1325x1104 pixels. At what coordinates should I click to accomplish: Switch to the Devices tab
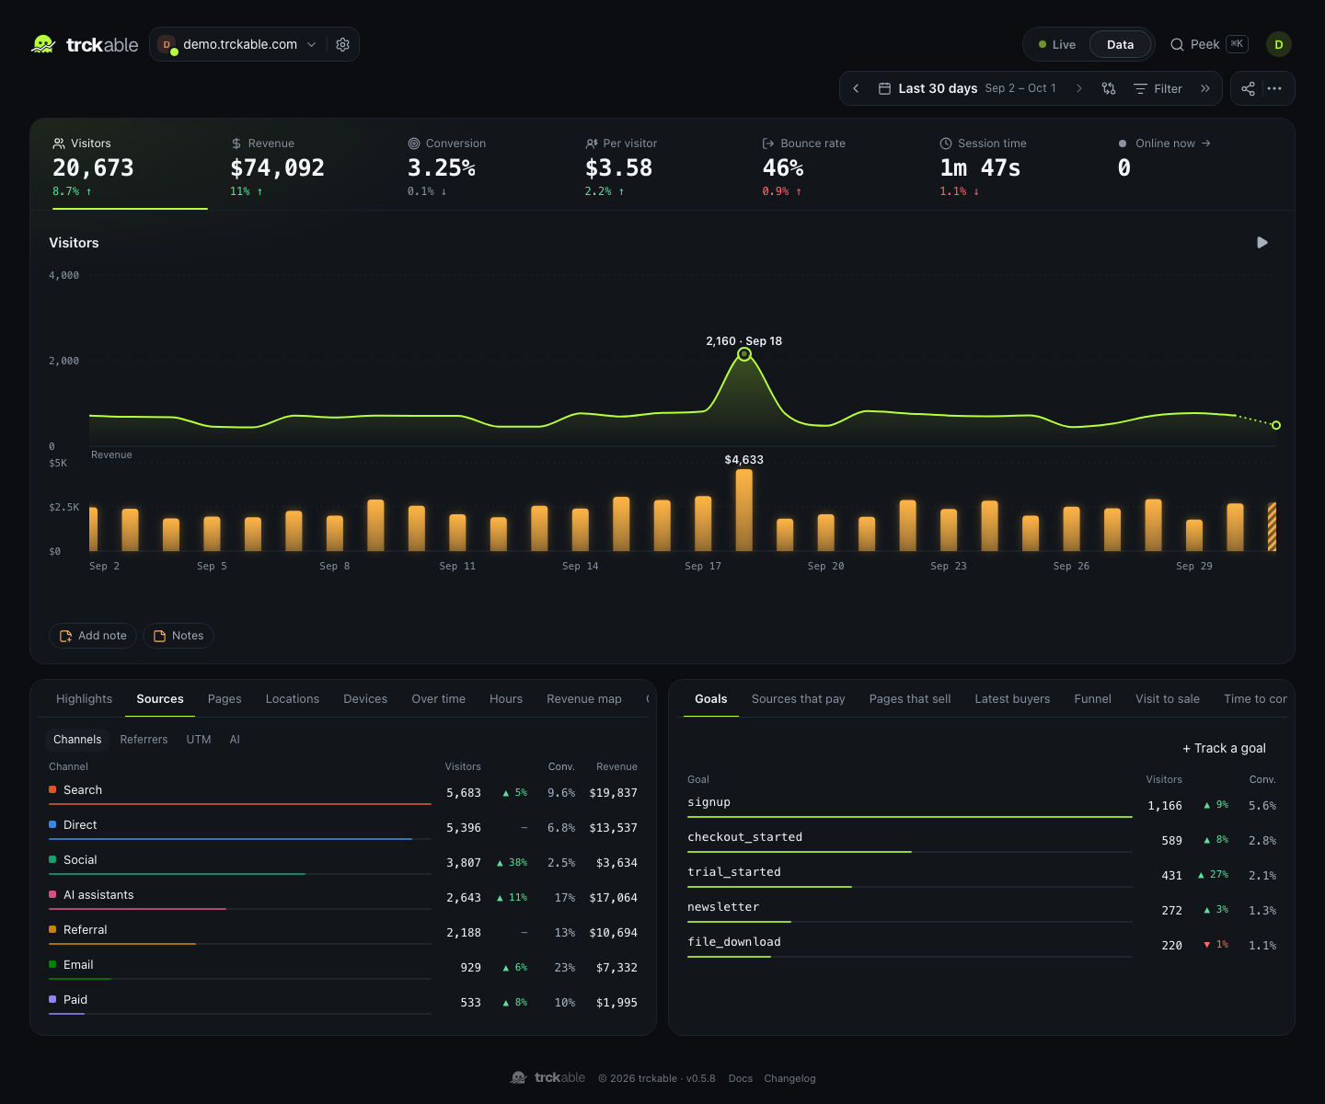click(x=365, y=699)
